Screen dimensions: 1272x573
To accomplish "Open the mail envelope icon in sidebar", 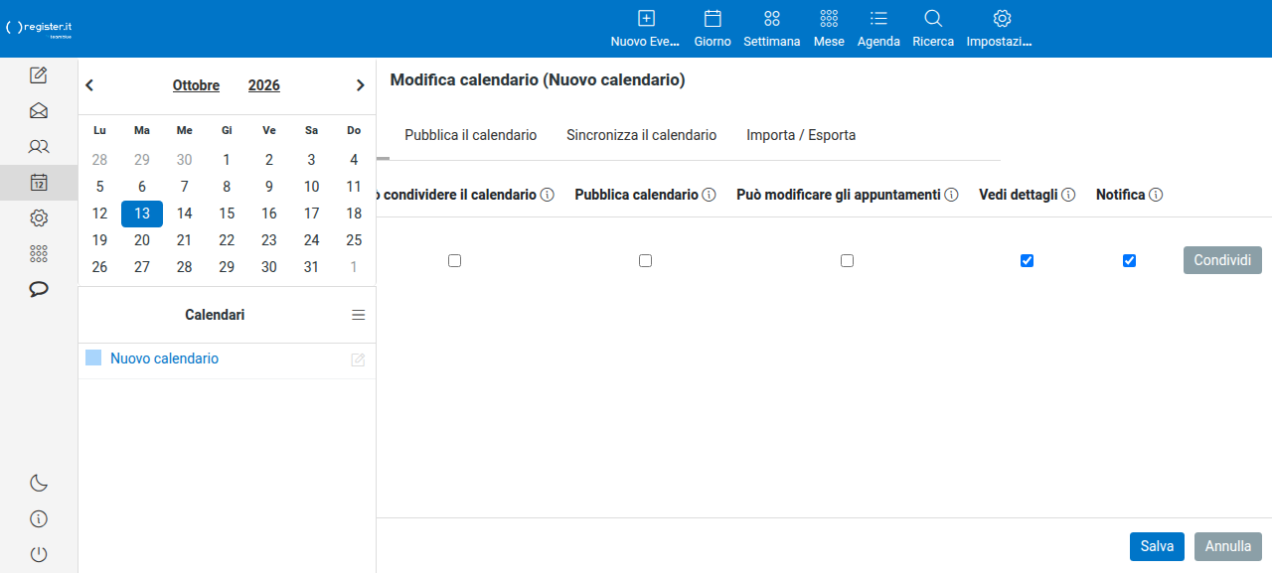I will 39,111.
